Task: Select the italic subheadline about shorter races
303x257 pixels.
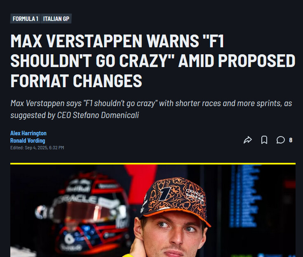Action: click(x=151, y=109)
